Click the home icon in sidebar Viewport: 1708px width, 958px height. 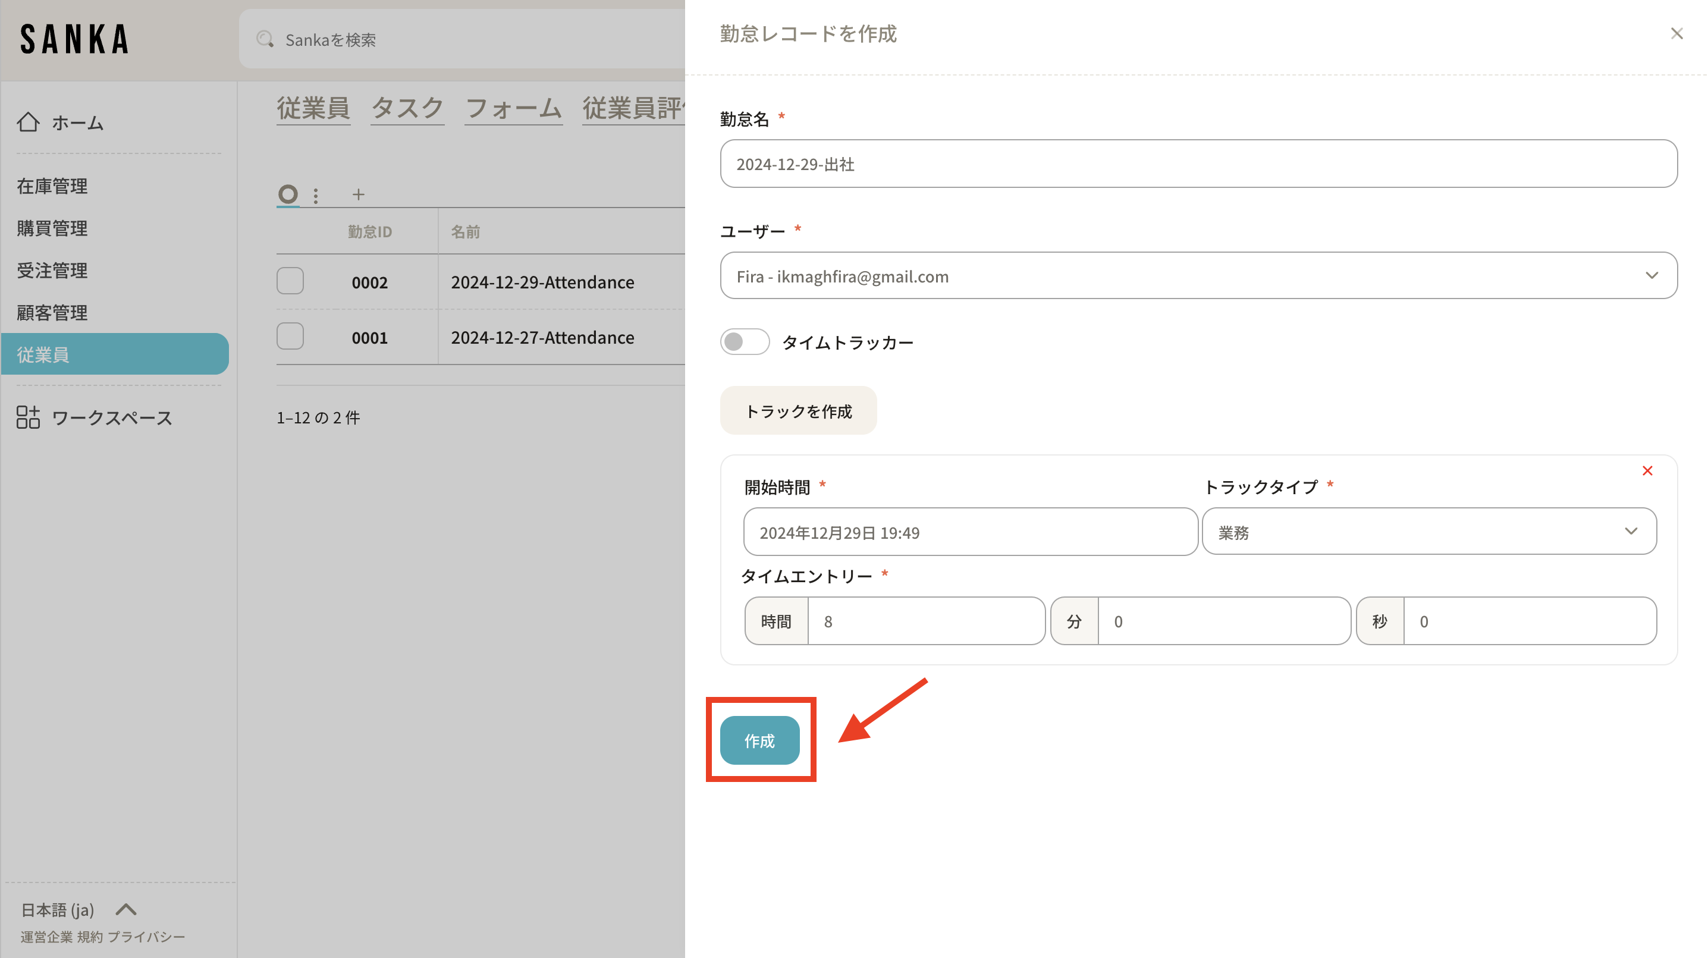28,122
